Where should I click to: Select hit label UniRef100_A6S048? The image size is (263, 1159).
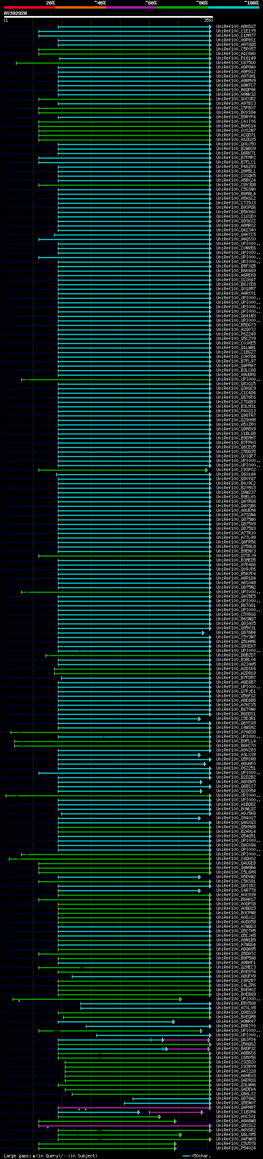(x=236, y=583)
